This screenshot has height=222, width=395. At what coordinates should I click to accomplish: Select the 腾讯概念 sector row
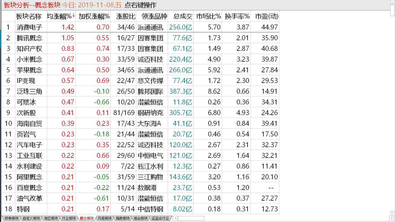pyautogui.click(x=140, y=38)
